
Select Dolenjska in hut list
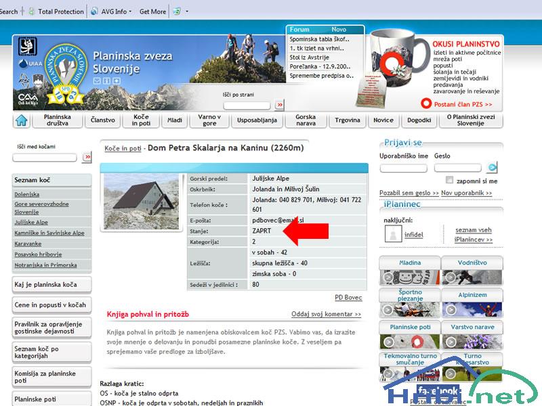[x=27, y=194]
